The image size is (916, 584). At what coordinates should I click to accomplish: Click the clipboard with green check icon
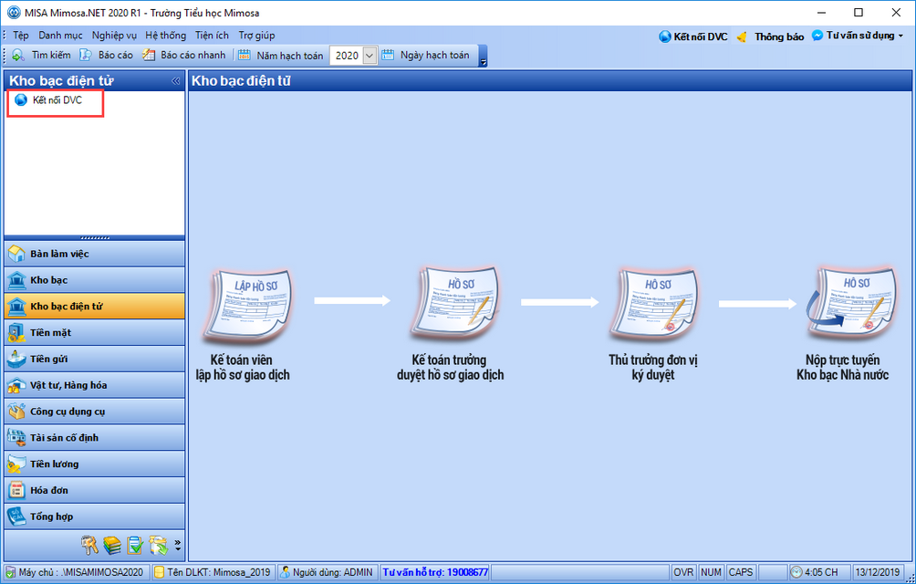point(135,545)
